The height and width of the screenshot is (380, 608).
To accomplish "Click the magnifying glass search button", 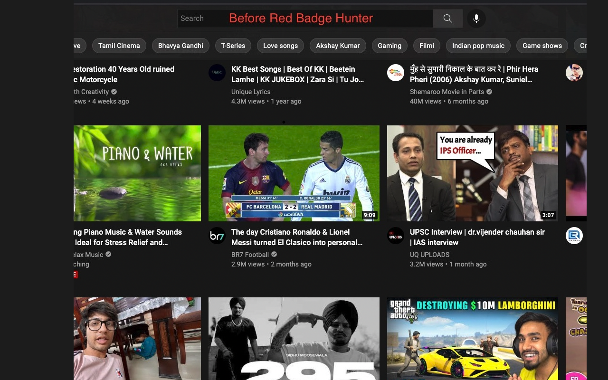I will click(447, 19).
